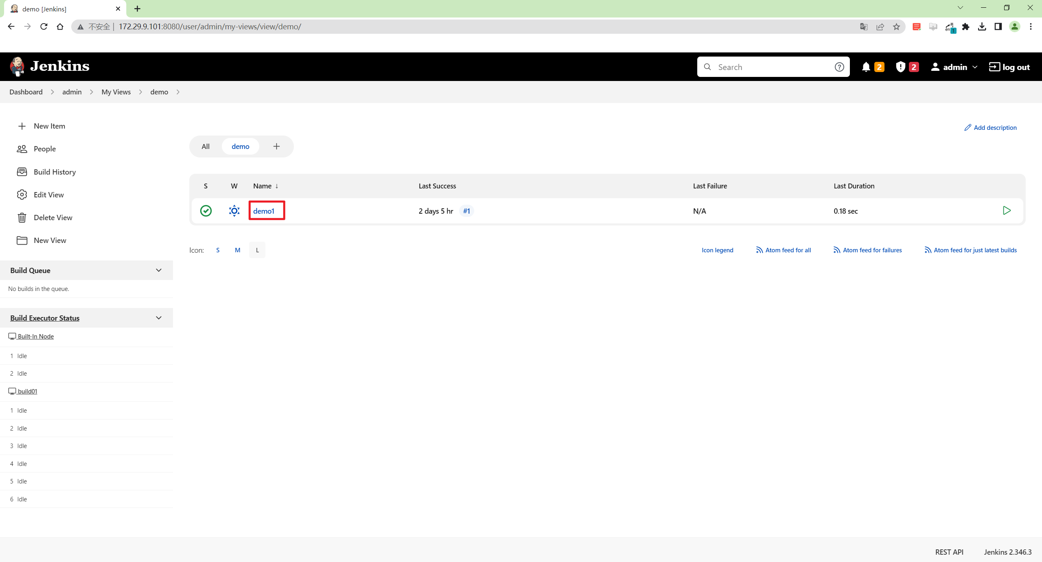Click the browser home icon
Screen dimensions: 1042x562
[x=60, y=26]
